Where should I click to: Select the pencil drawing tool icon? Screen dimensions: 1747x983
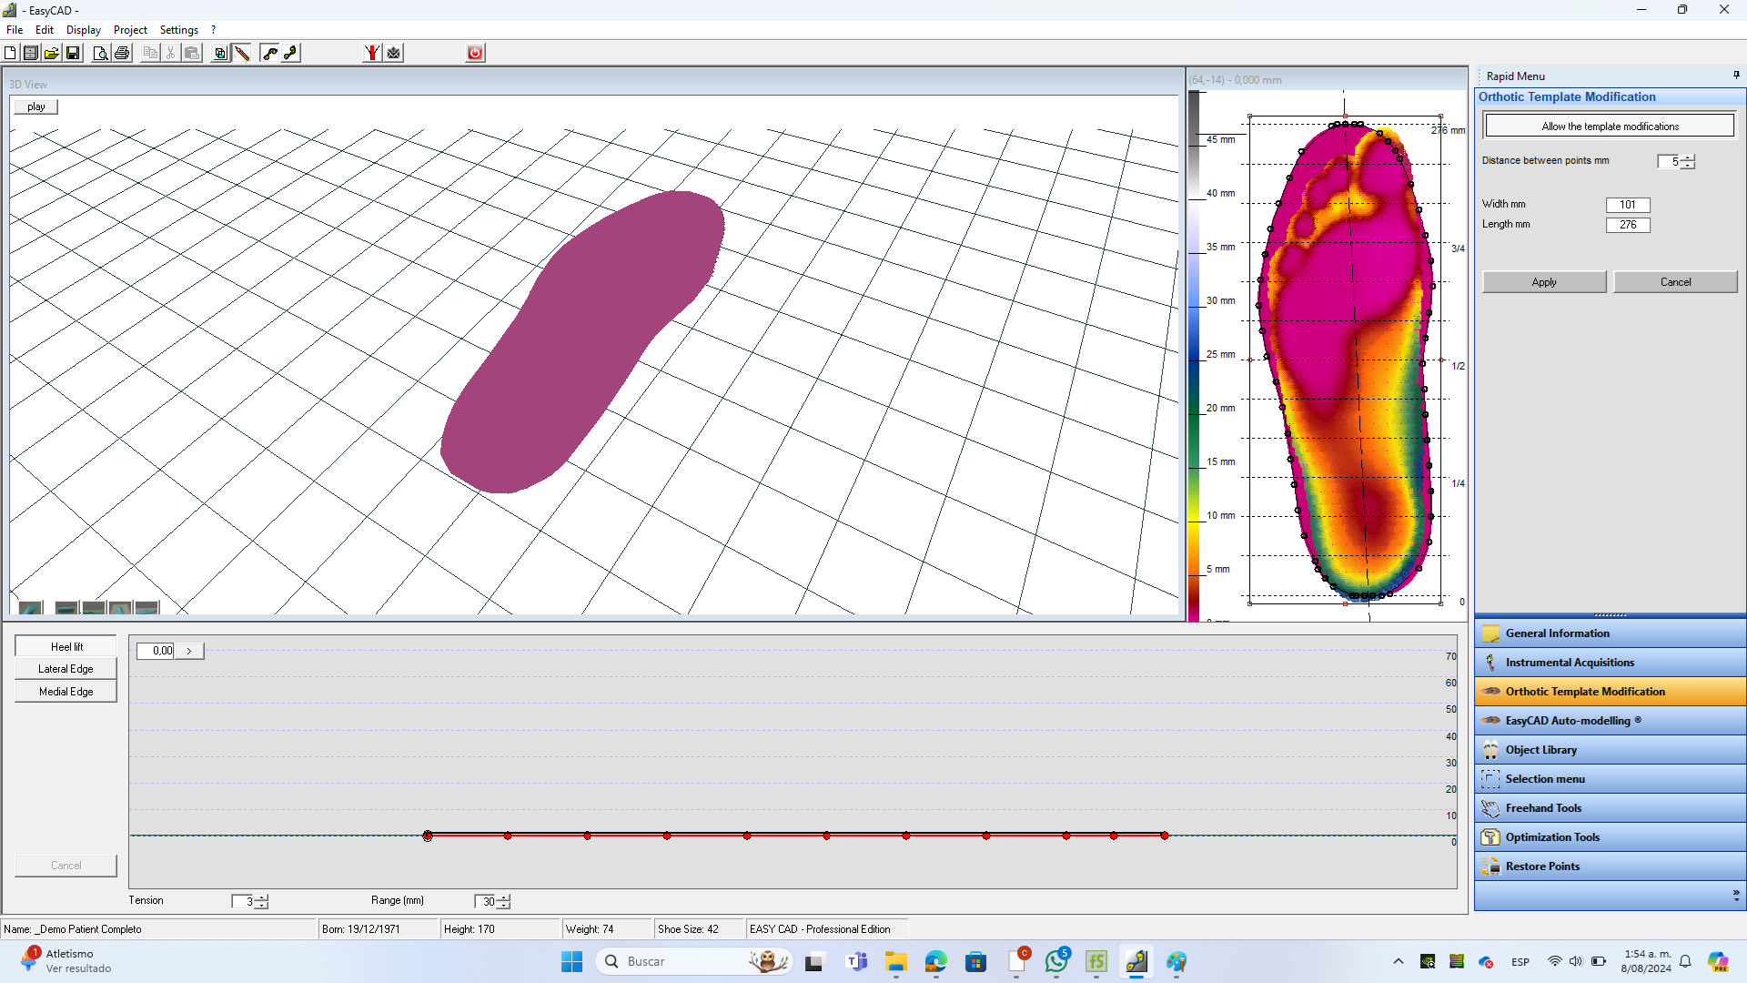[x=242, y=53]
